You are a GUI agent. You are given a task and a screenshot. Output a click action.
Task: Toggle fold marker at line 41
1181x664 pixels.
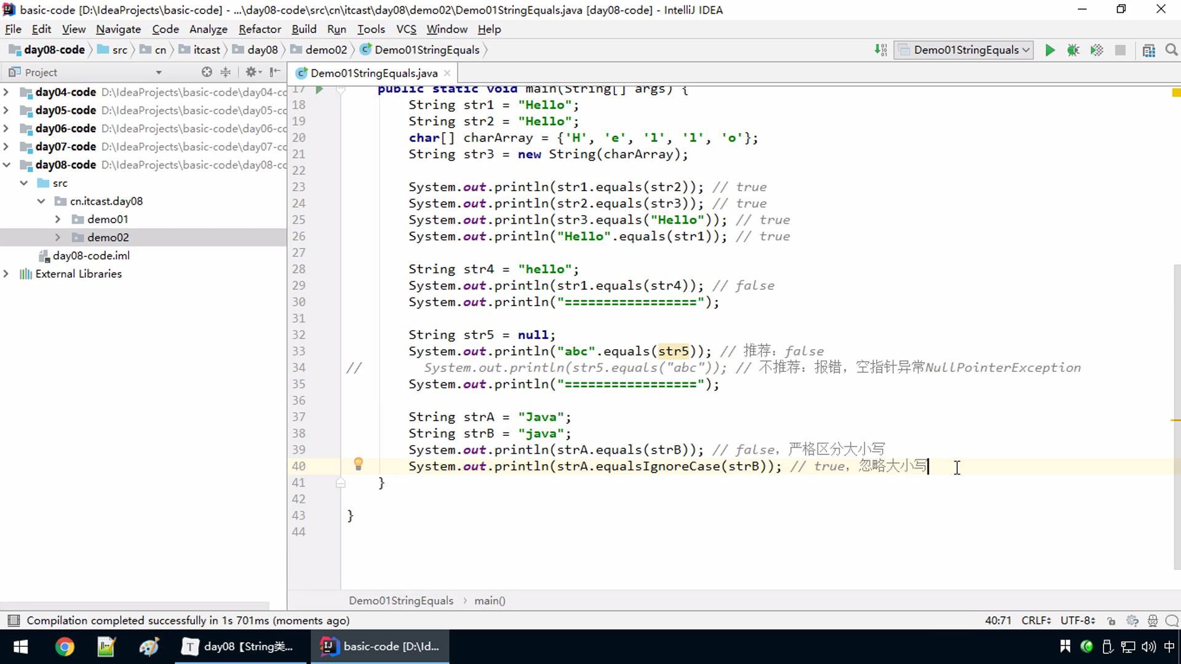tap(340, 483)
